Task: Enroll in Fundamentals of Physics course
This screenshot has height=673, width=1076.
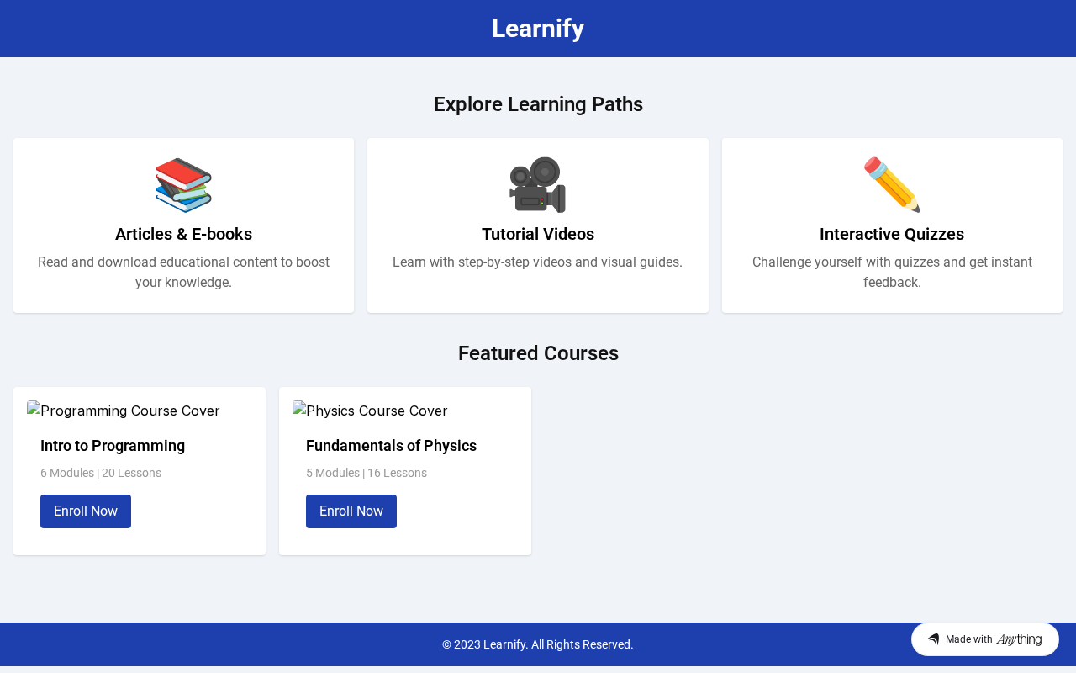Action: coord(351,511)
